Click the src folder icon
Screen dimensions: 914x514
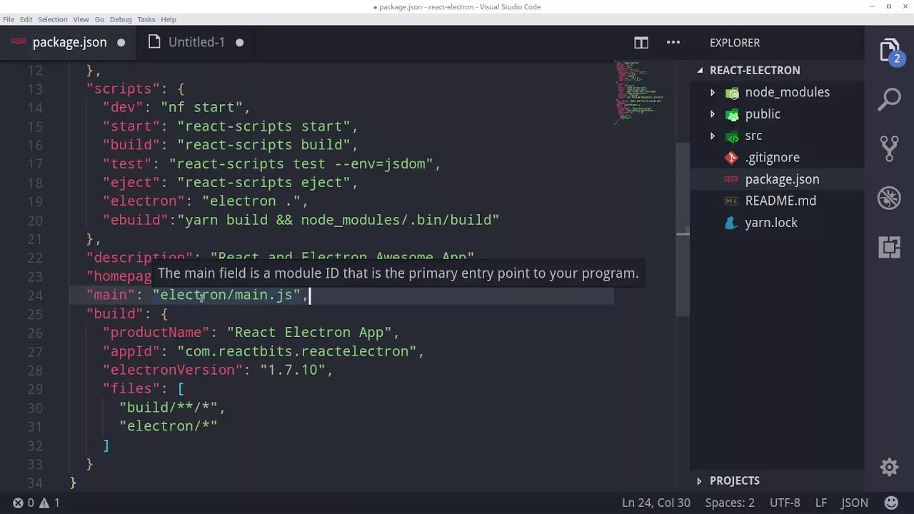[732, 136]
